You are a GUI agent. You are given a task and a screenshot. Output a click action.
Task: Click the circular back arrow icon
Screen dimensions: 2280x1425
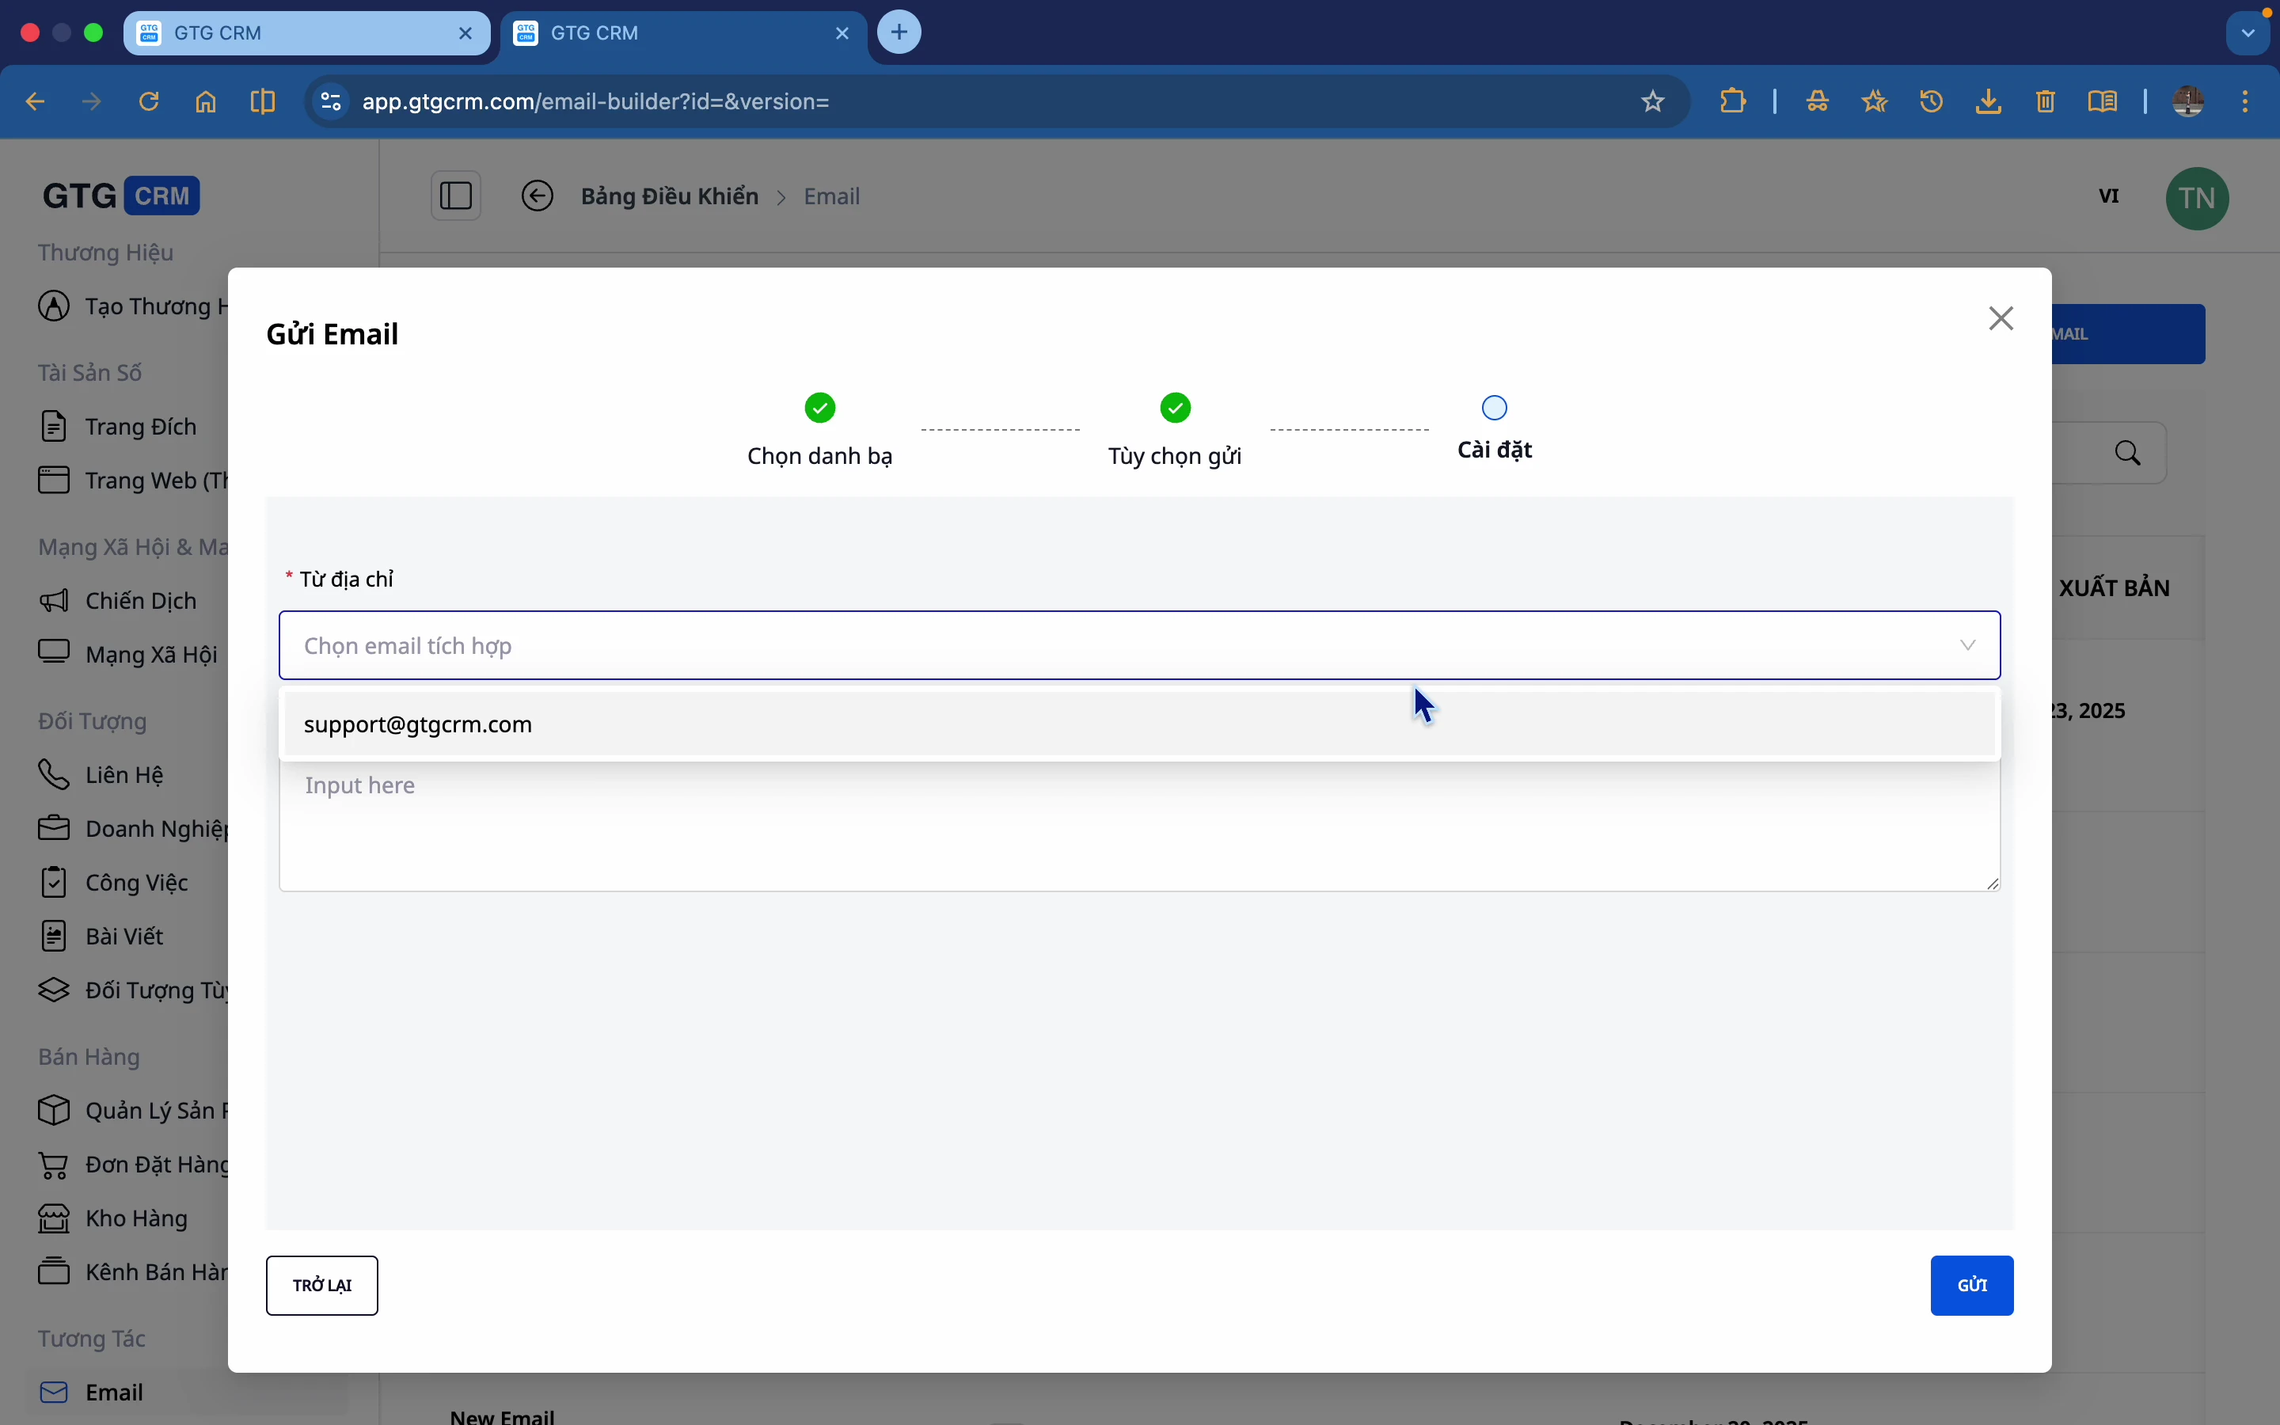coord(537,196)
